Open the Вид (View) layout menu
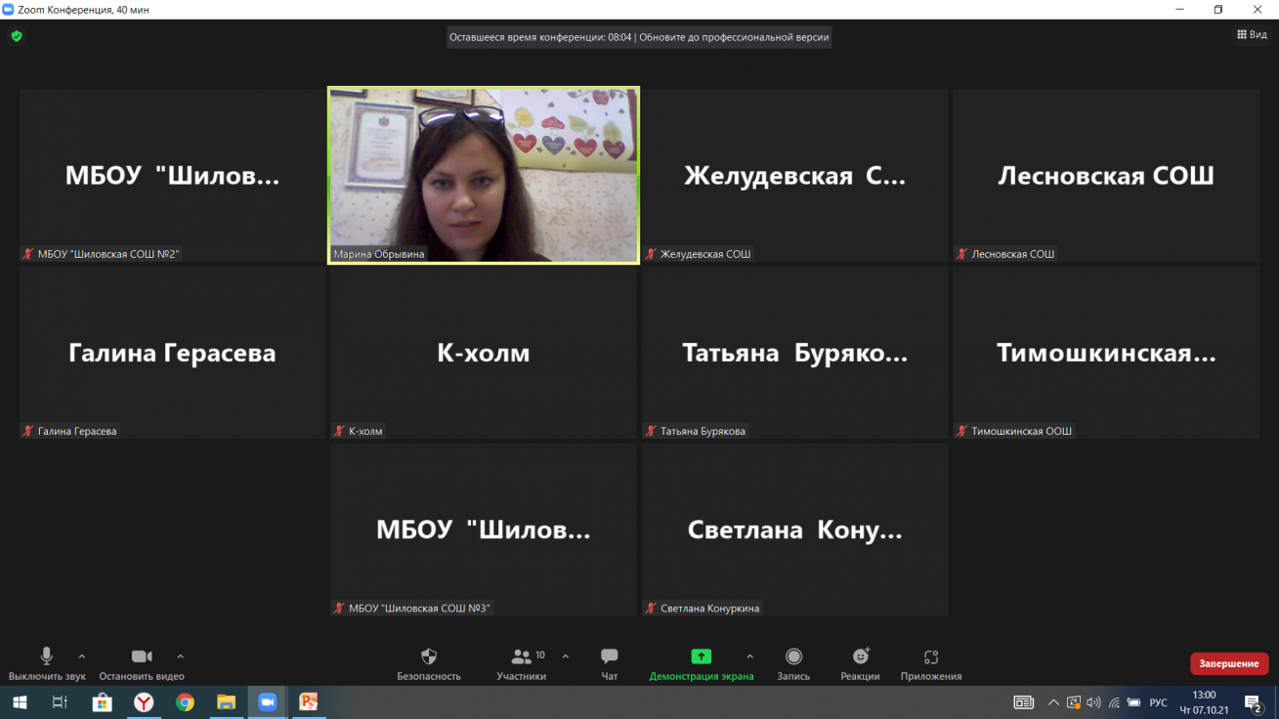This screenshot has height=719, width=1279. (1252, 35)
